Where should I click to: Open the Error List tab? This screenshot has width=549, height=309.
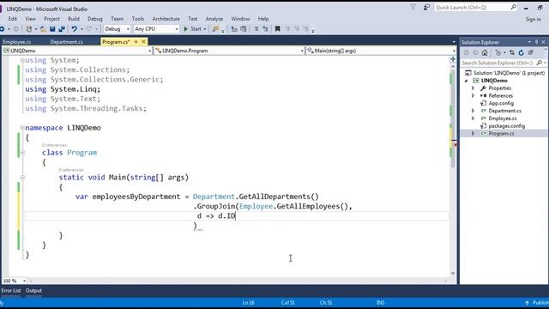[11, 290]
